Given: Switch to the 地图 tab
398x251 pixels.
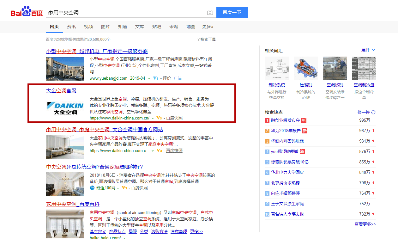Looking at the screenshot, I should (191, 27).
